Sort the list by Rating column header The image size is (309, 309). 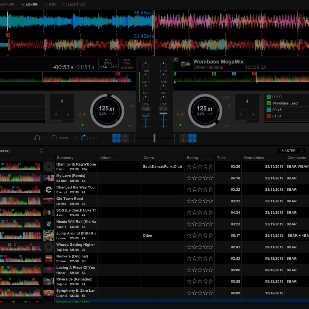point(192,158)
